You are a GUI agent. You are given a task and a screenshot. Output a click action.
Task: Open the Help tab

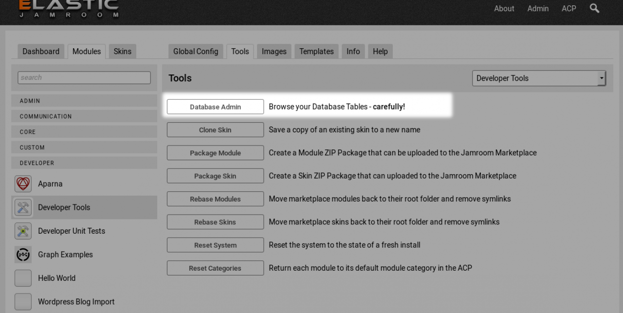coord(380,52)
